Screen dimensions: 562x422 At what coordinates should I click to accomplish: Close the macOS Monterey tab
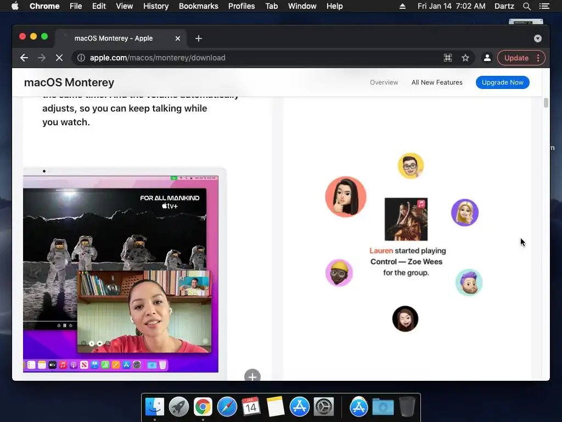178,38
